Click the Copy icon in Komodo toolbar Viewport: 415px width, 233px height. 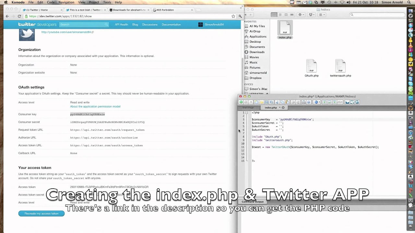pos(282,102)
